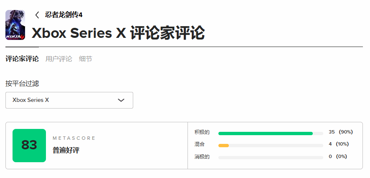
Task: Open the Ninja Gaiden 4 cover thumbnail
Action: (x=15, y=25)
